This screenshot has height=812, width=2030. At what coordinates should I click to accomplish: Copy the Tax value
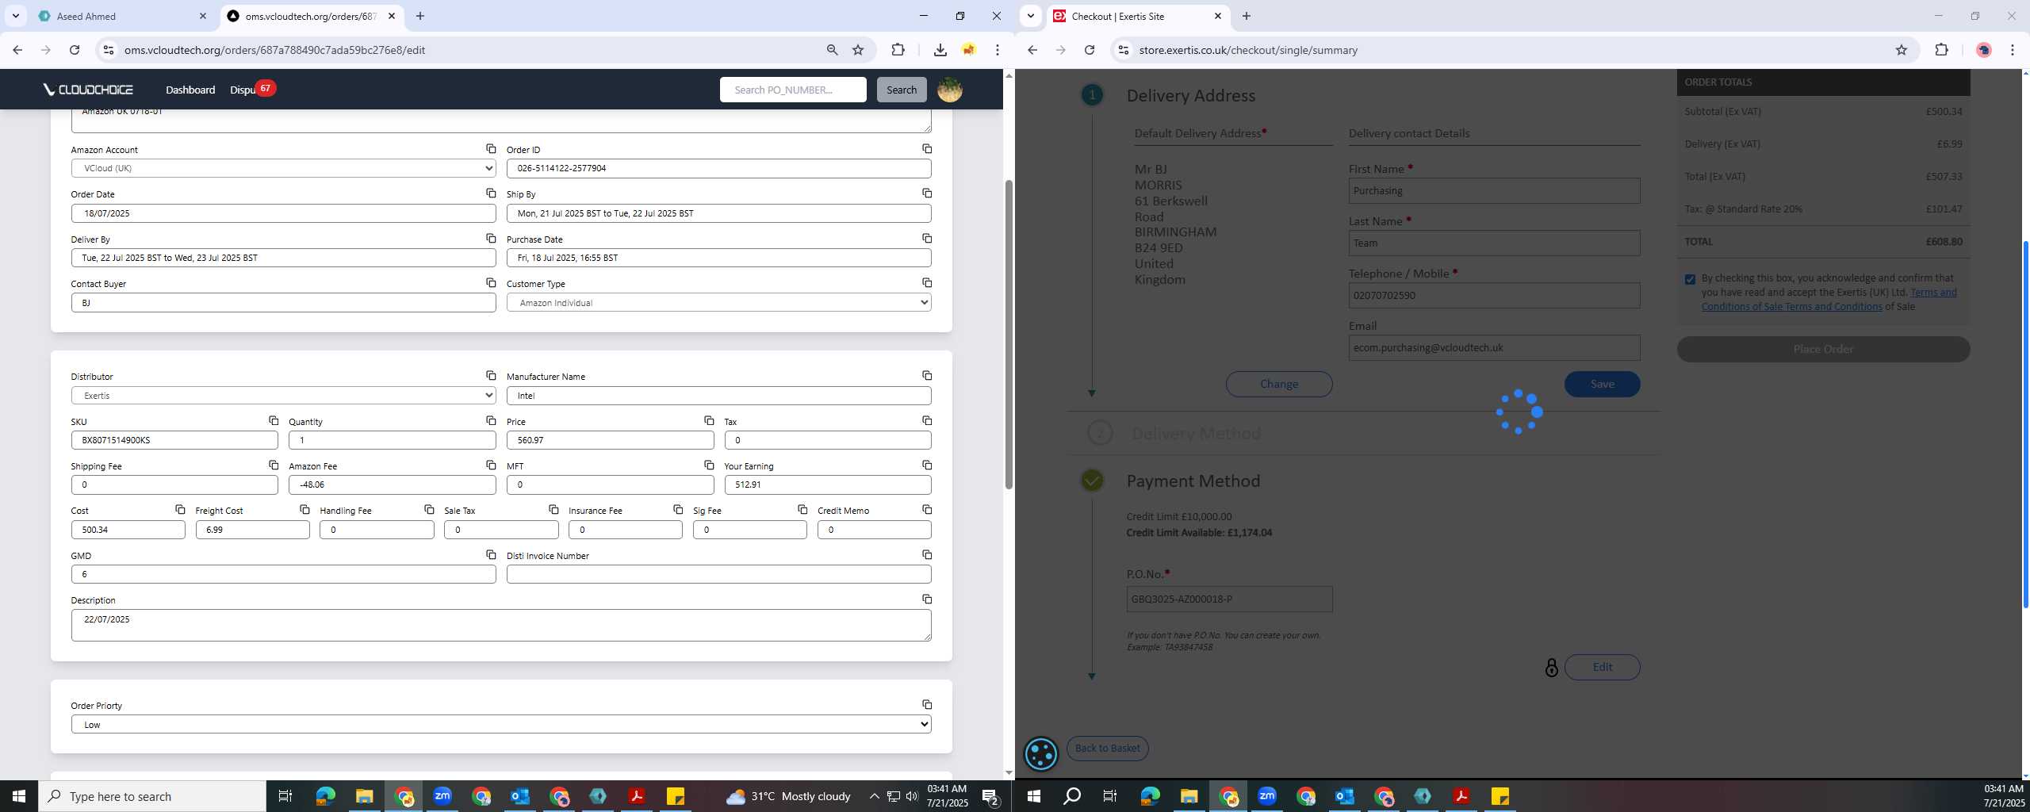[926, 421]
